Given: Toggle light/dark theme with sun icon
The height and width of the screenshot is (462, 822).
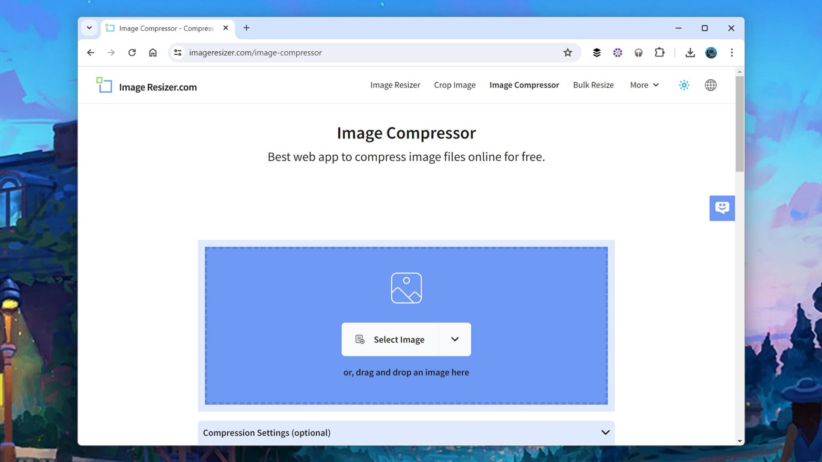Looking at the screenshot, I should (684, 85).
